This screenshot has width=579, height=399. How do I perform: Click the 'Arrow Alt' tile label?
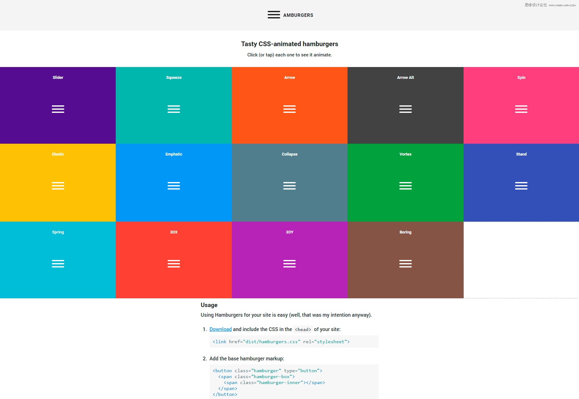(x=406, y=77)
